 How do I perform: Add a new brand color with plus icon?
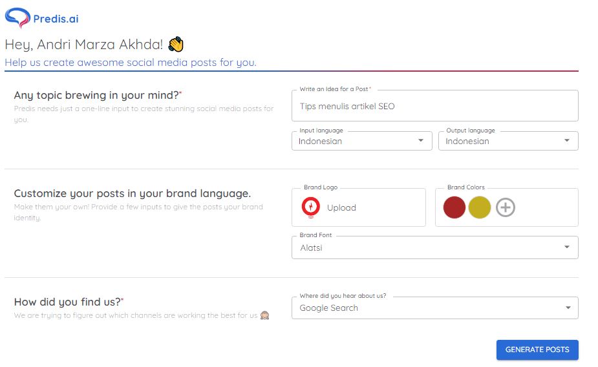(506, 207)
